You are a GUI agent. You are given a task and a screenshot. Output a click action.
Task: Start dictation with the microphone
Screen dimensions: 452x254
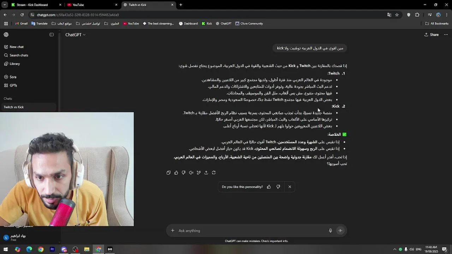331,230
